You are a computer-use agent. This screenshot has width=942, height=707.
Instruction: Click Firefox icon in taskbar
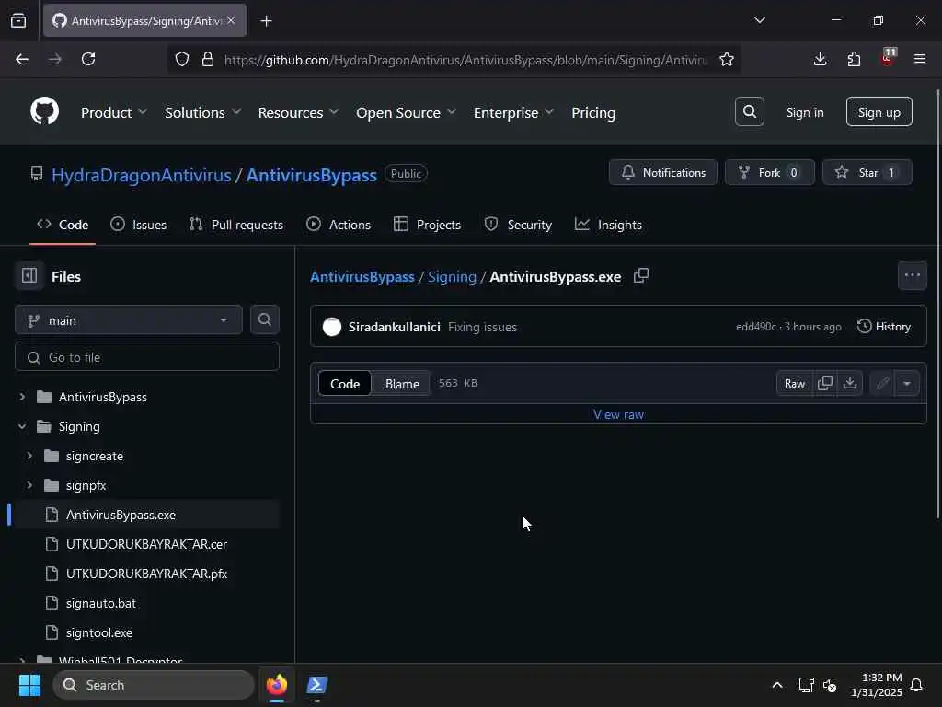276,685
